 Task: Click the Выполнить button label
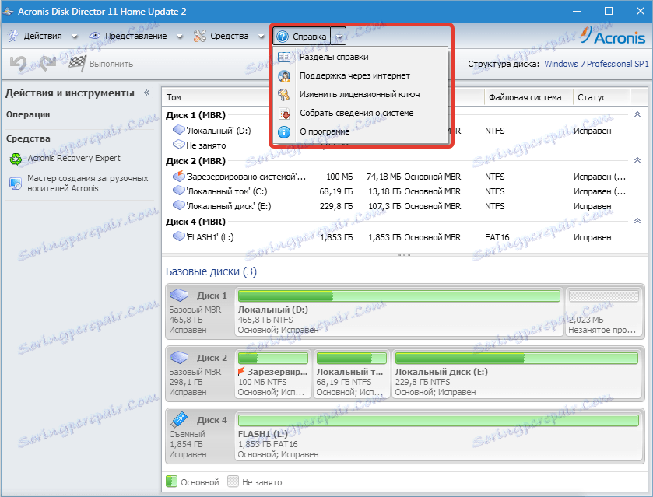(x=111, y=64)
